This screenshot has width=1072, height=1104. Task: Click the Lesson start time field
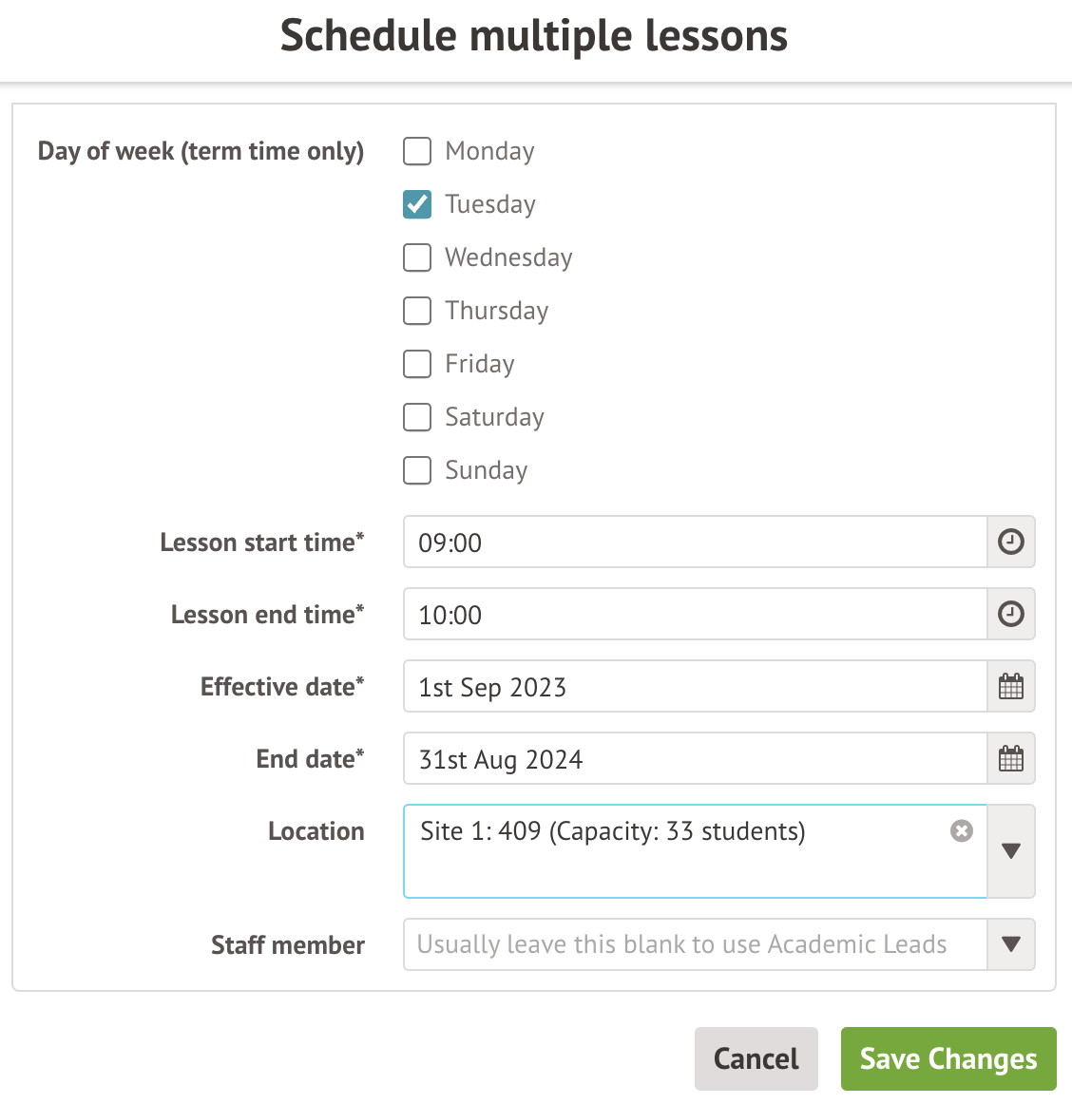pos(695,542)
